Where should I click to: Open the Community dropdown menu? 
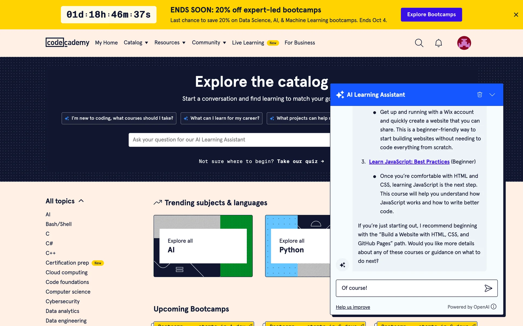point(209,43)
